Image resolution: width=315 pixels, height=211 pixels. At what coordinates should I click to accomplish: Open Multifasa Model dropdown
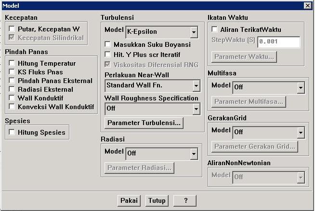tap(269, 87)
